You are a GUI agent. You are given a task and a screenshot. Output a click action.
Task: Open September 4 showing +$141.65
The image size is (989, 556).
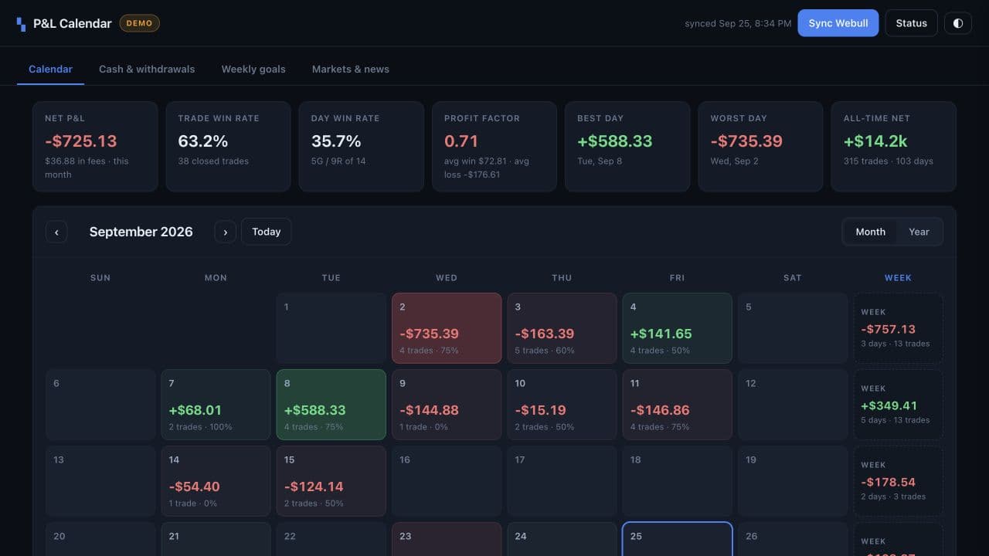click(x=677, y=328)
